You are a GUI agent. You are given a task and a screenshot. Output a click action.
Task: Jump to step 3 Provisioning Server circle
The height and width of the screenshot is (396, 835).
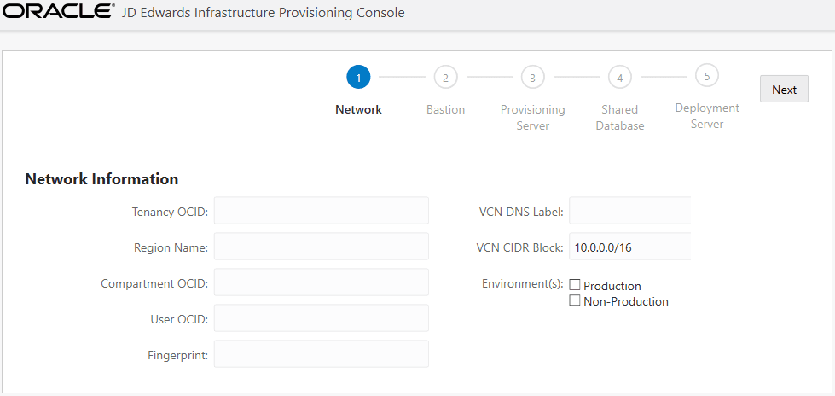pos(532,78)
